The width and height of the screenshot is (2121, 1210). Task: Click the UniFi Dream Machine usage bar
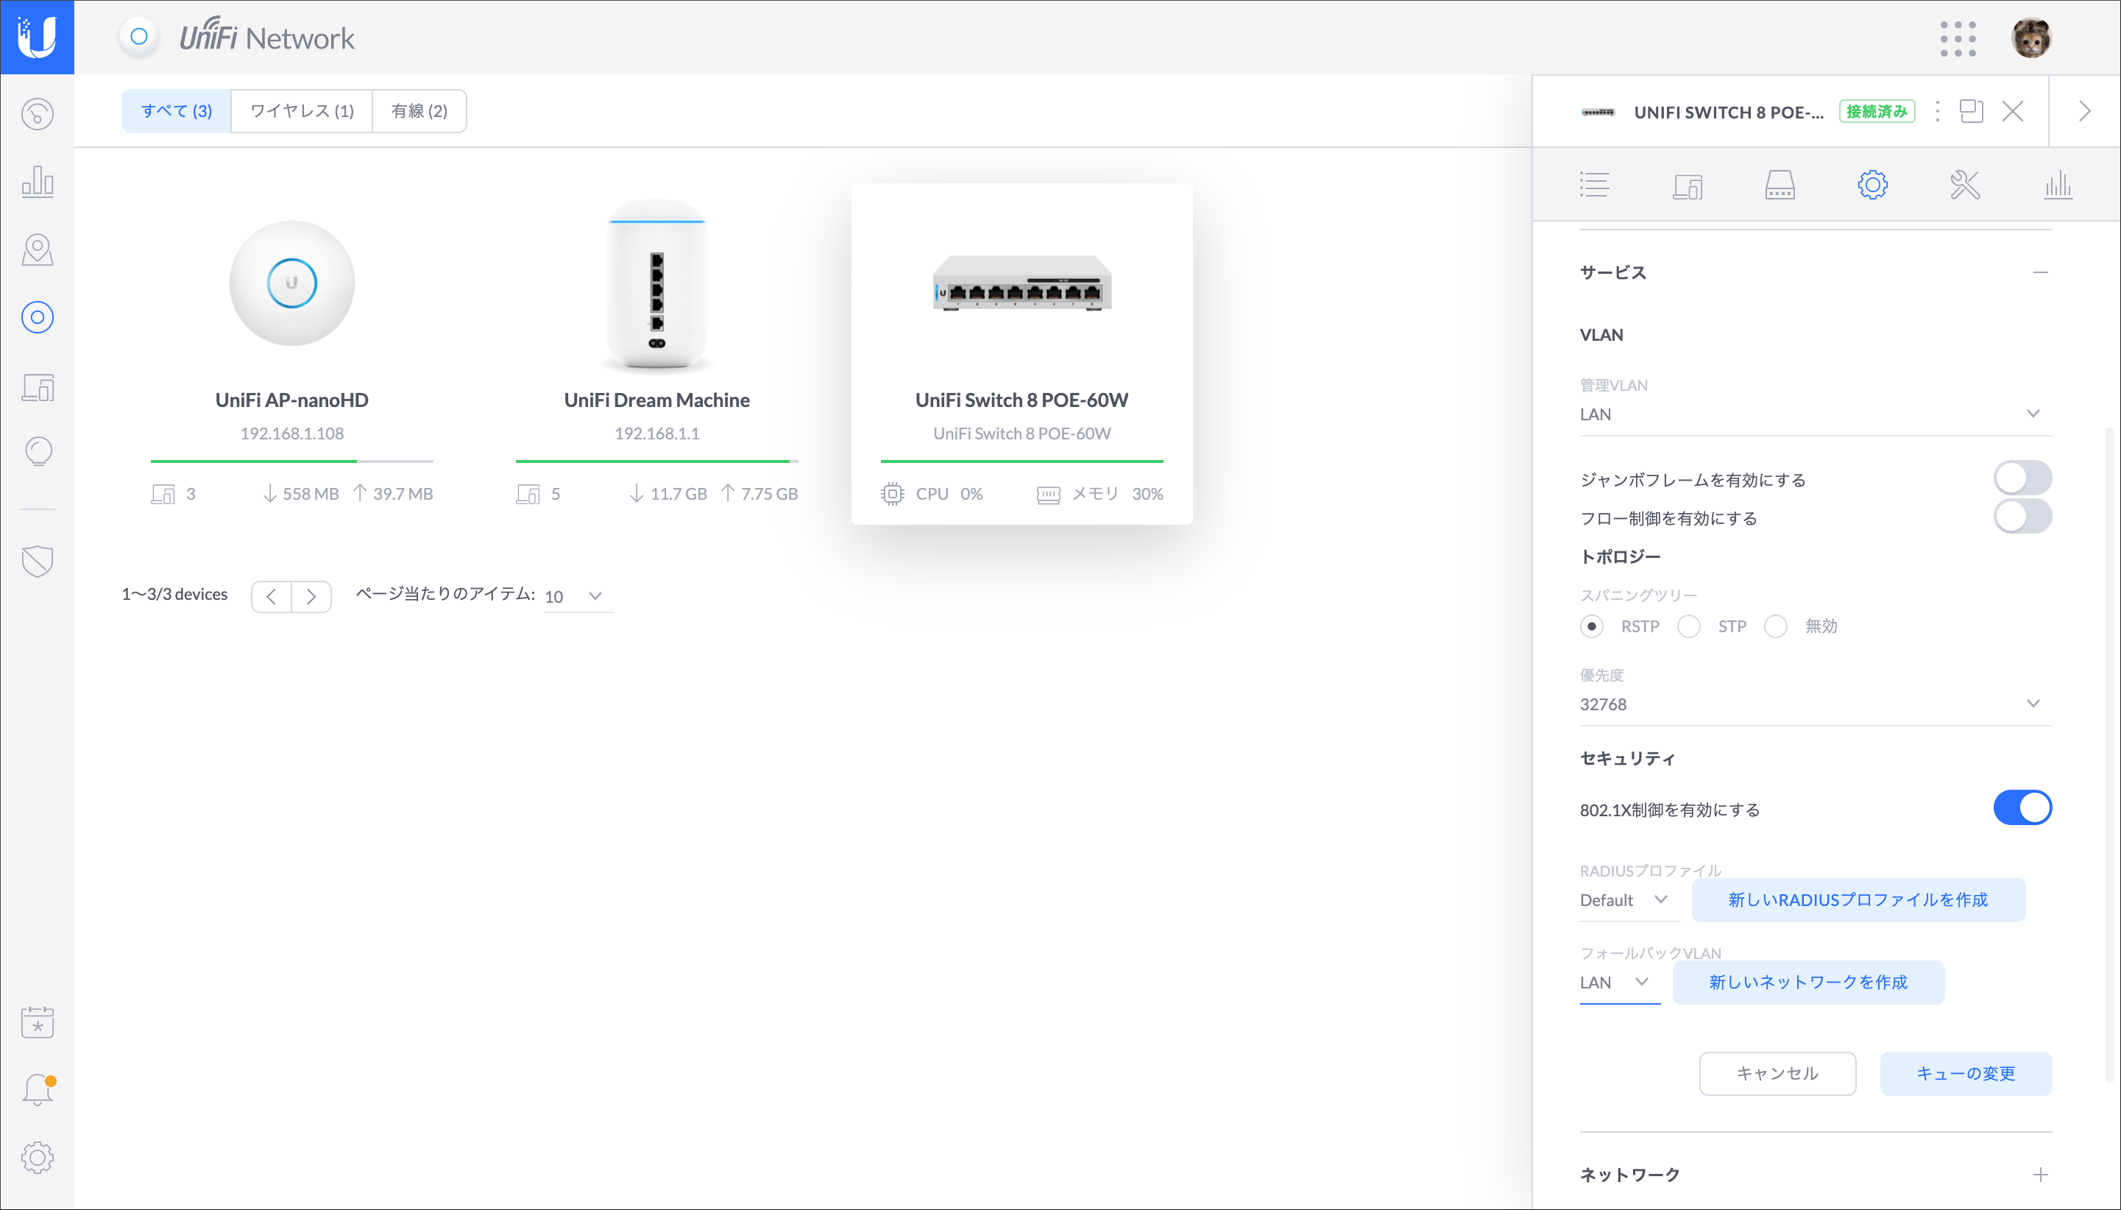tap(656, 461)
